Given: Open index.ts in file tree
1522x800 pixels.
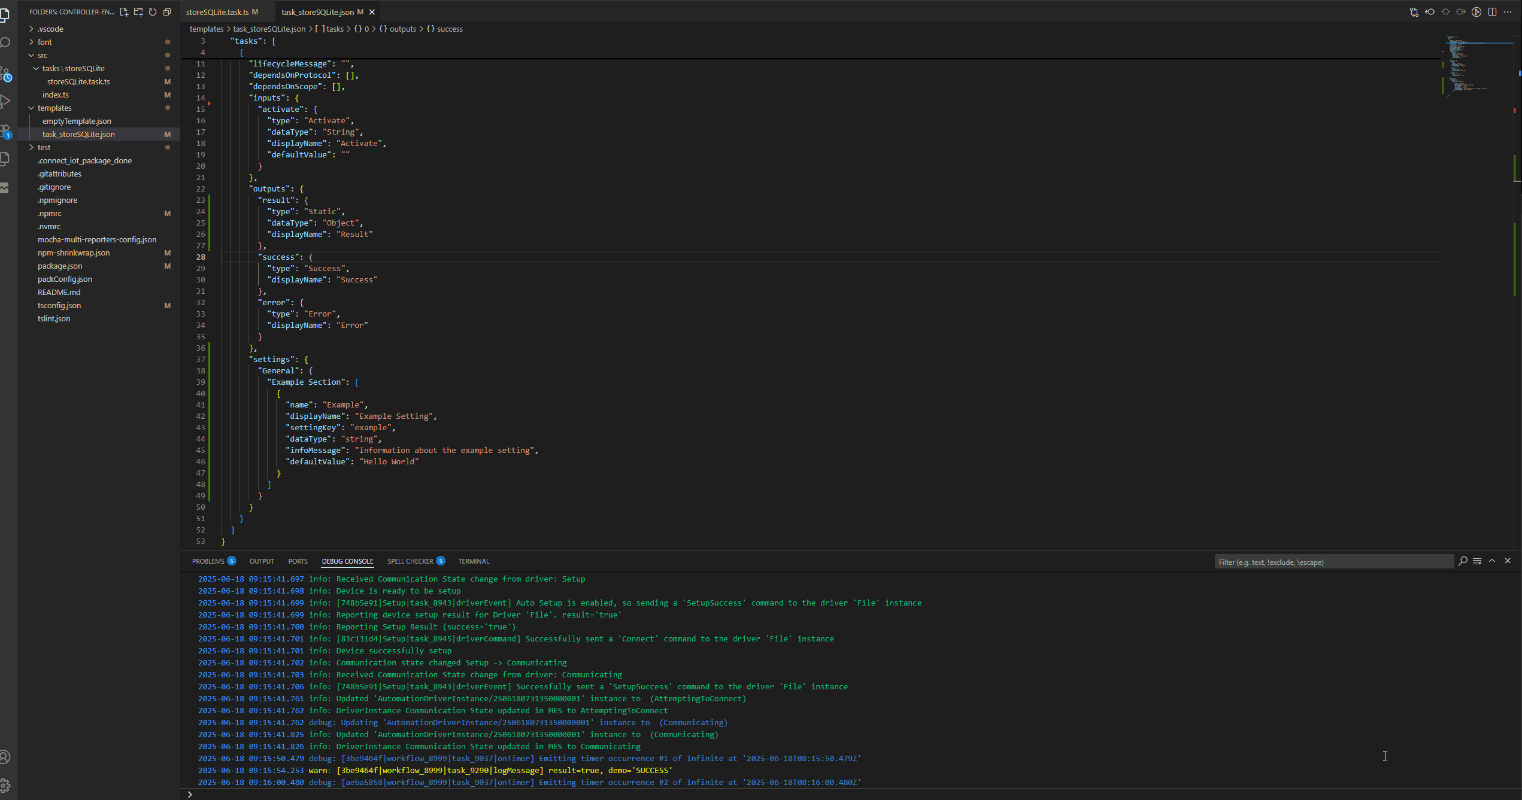Looking at the screenshot, I should 56,95.
